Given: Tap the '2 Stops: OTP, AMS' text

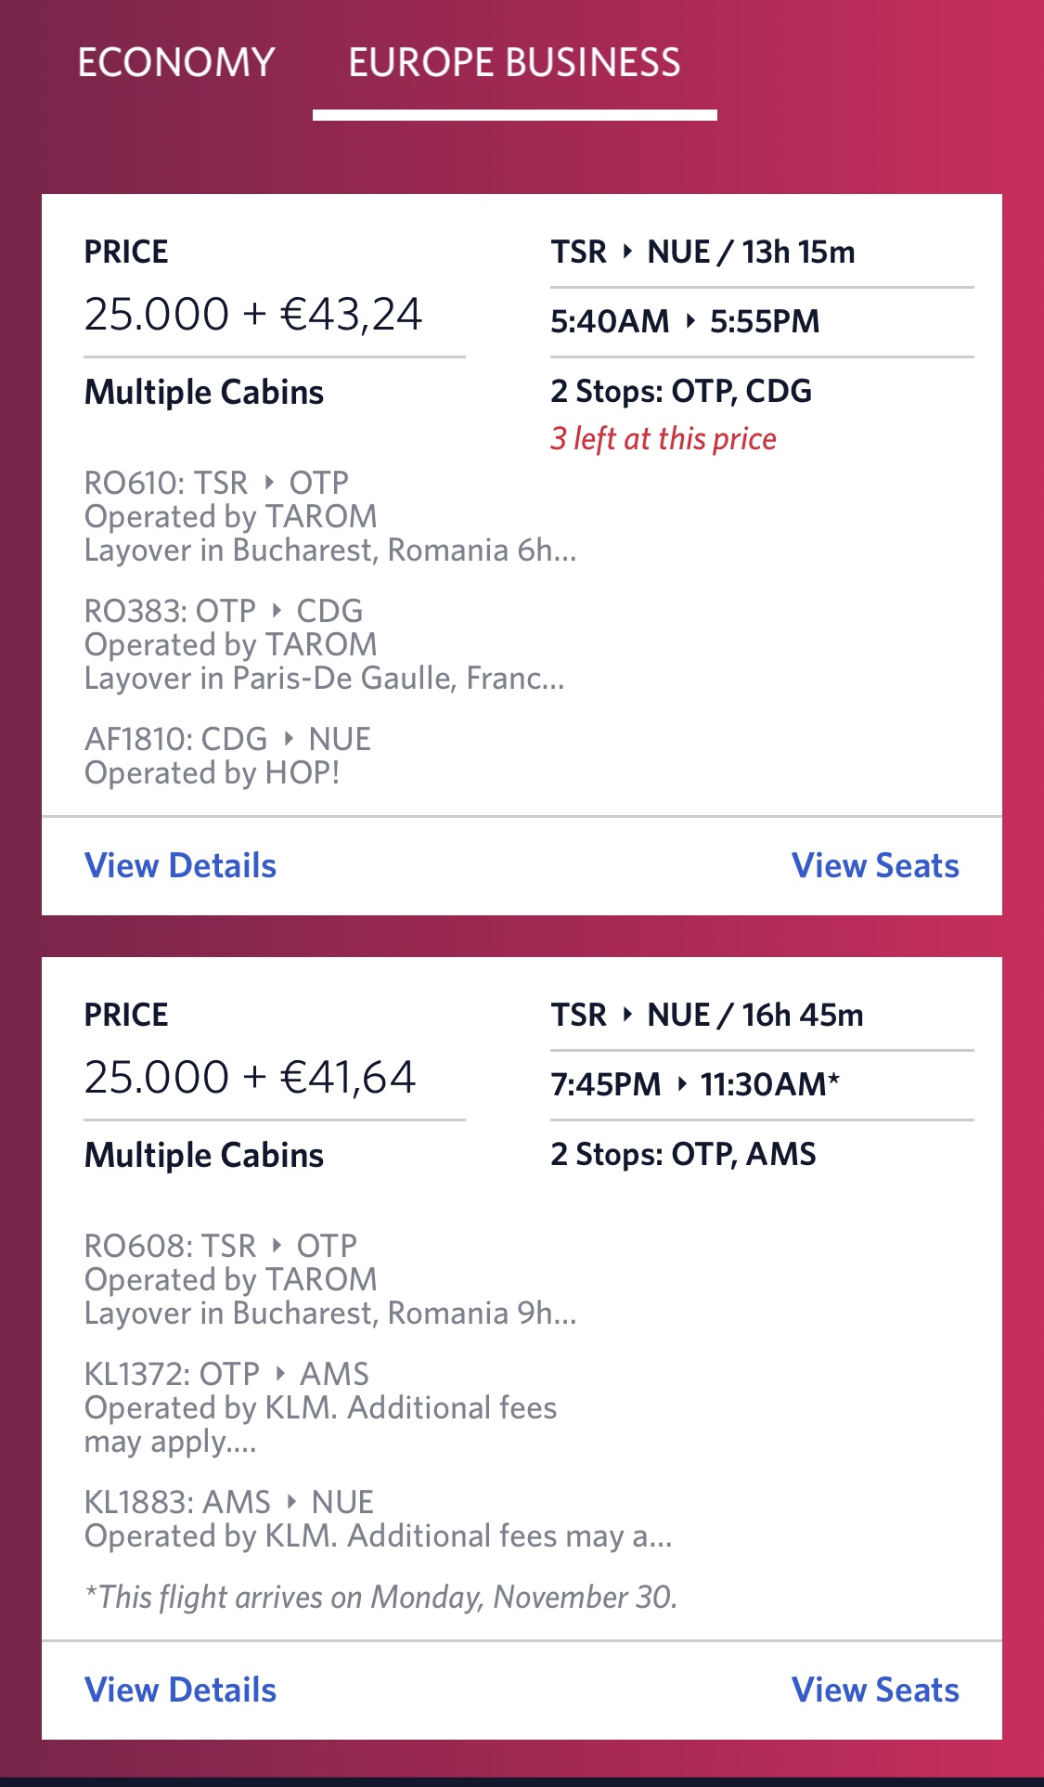Looking at the screenshot, I should point(683,1154).
